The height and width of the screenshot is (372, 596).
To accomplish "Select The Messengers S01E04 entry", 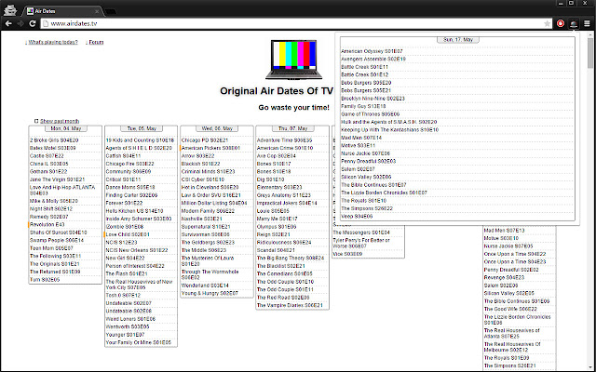I will pos(361,232).
